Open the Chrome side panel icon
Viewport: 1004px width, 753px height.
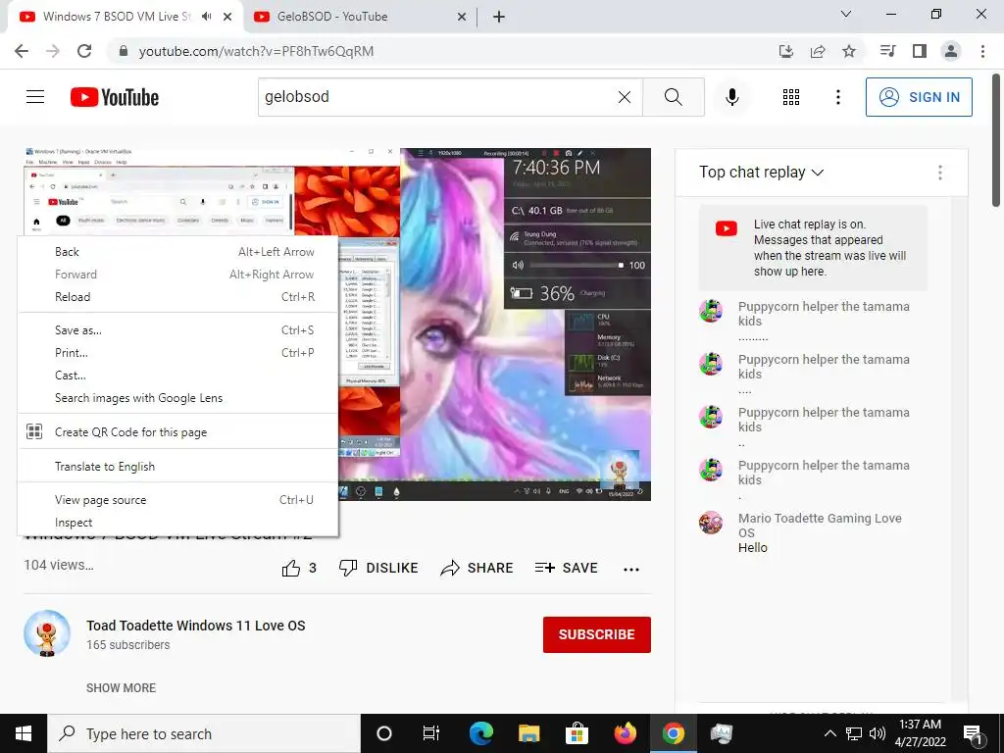click(x=920, y=51)
